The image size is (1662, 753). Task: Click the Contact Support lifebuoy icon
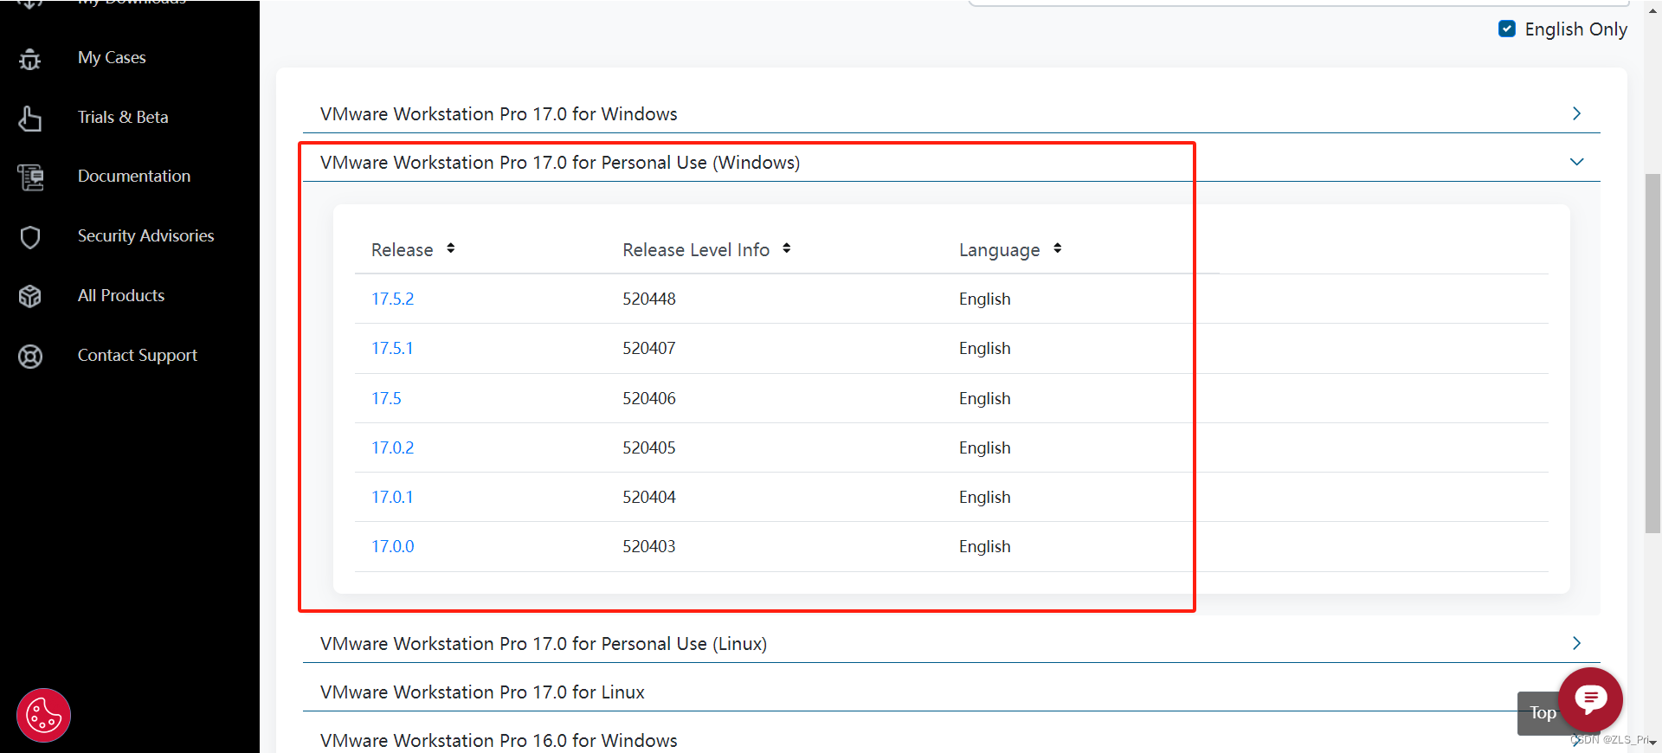tap(30, 356)
